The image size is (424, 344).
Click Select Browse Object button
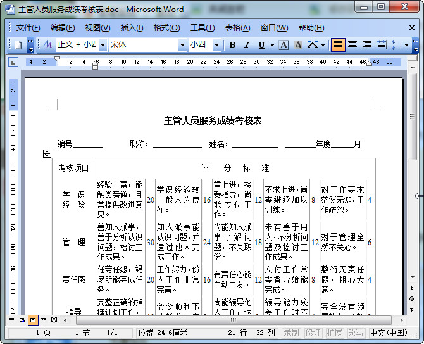[411, 299]
